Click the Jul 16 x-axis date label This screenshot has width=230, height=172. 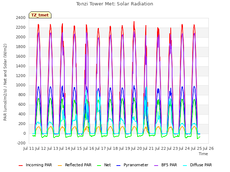(x=89, y=148)
